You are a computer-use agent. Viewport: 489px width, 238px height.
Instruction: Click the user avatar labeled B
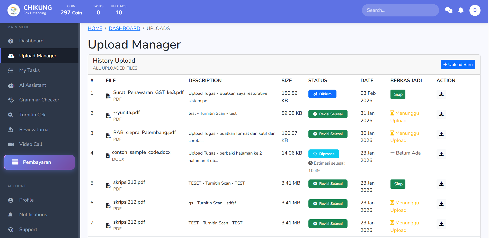475,10
